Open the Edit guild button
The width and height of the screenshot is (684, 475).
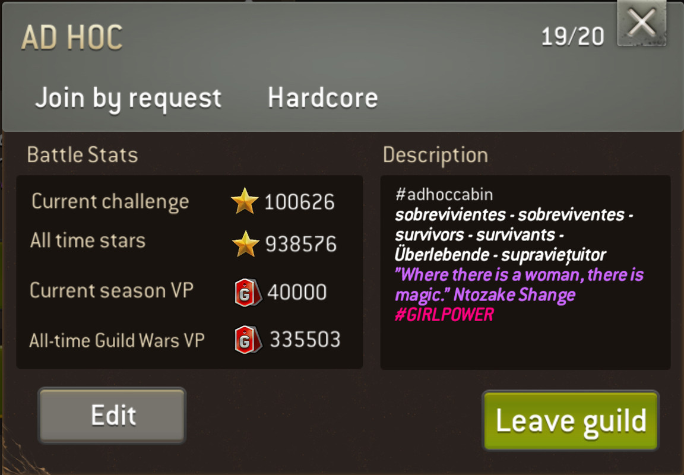pyautogui.click(x=112, y=415)
